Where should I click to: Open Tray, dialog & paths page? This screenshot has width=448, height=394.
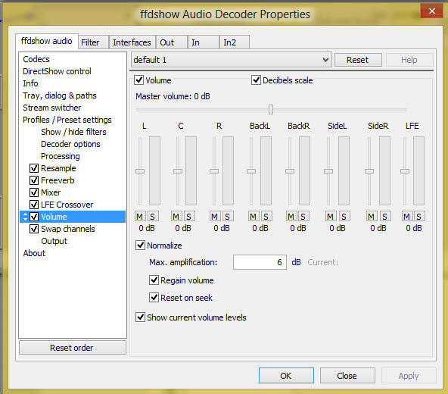(60, 95)
